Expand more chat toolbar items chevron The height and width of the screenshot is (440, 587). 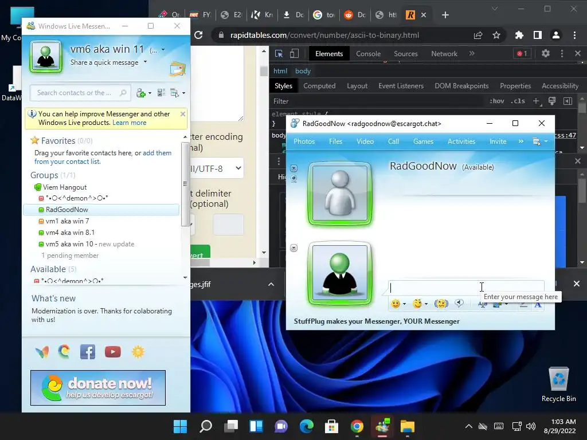tap(521, 142)
